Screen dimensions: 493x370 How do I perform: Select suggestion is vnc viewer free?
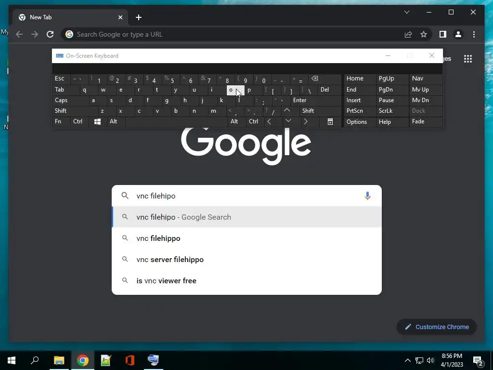point(247,280)
